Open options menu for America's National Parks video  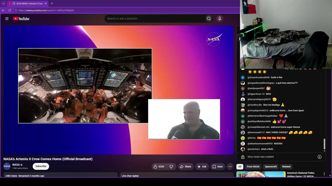tap(324, 174)
